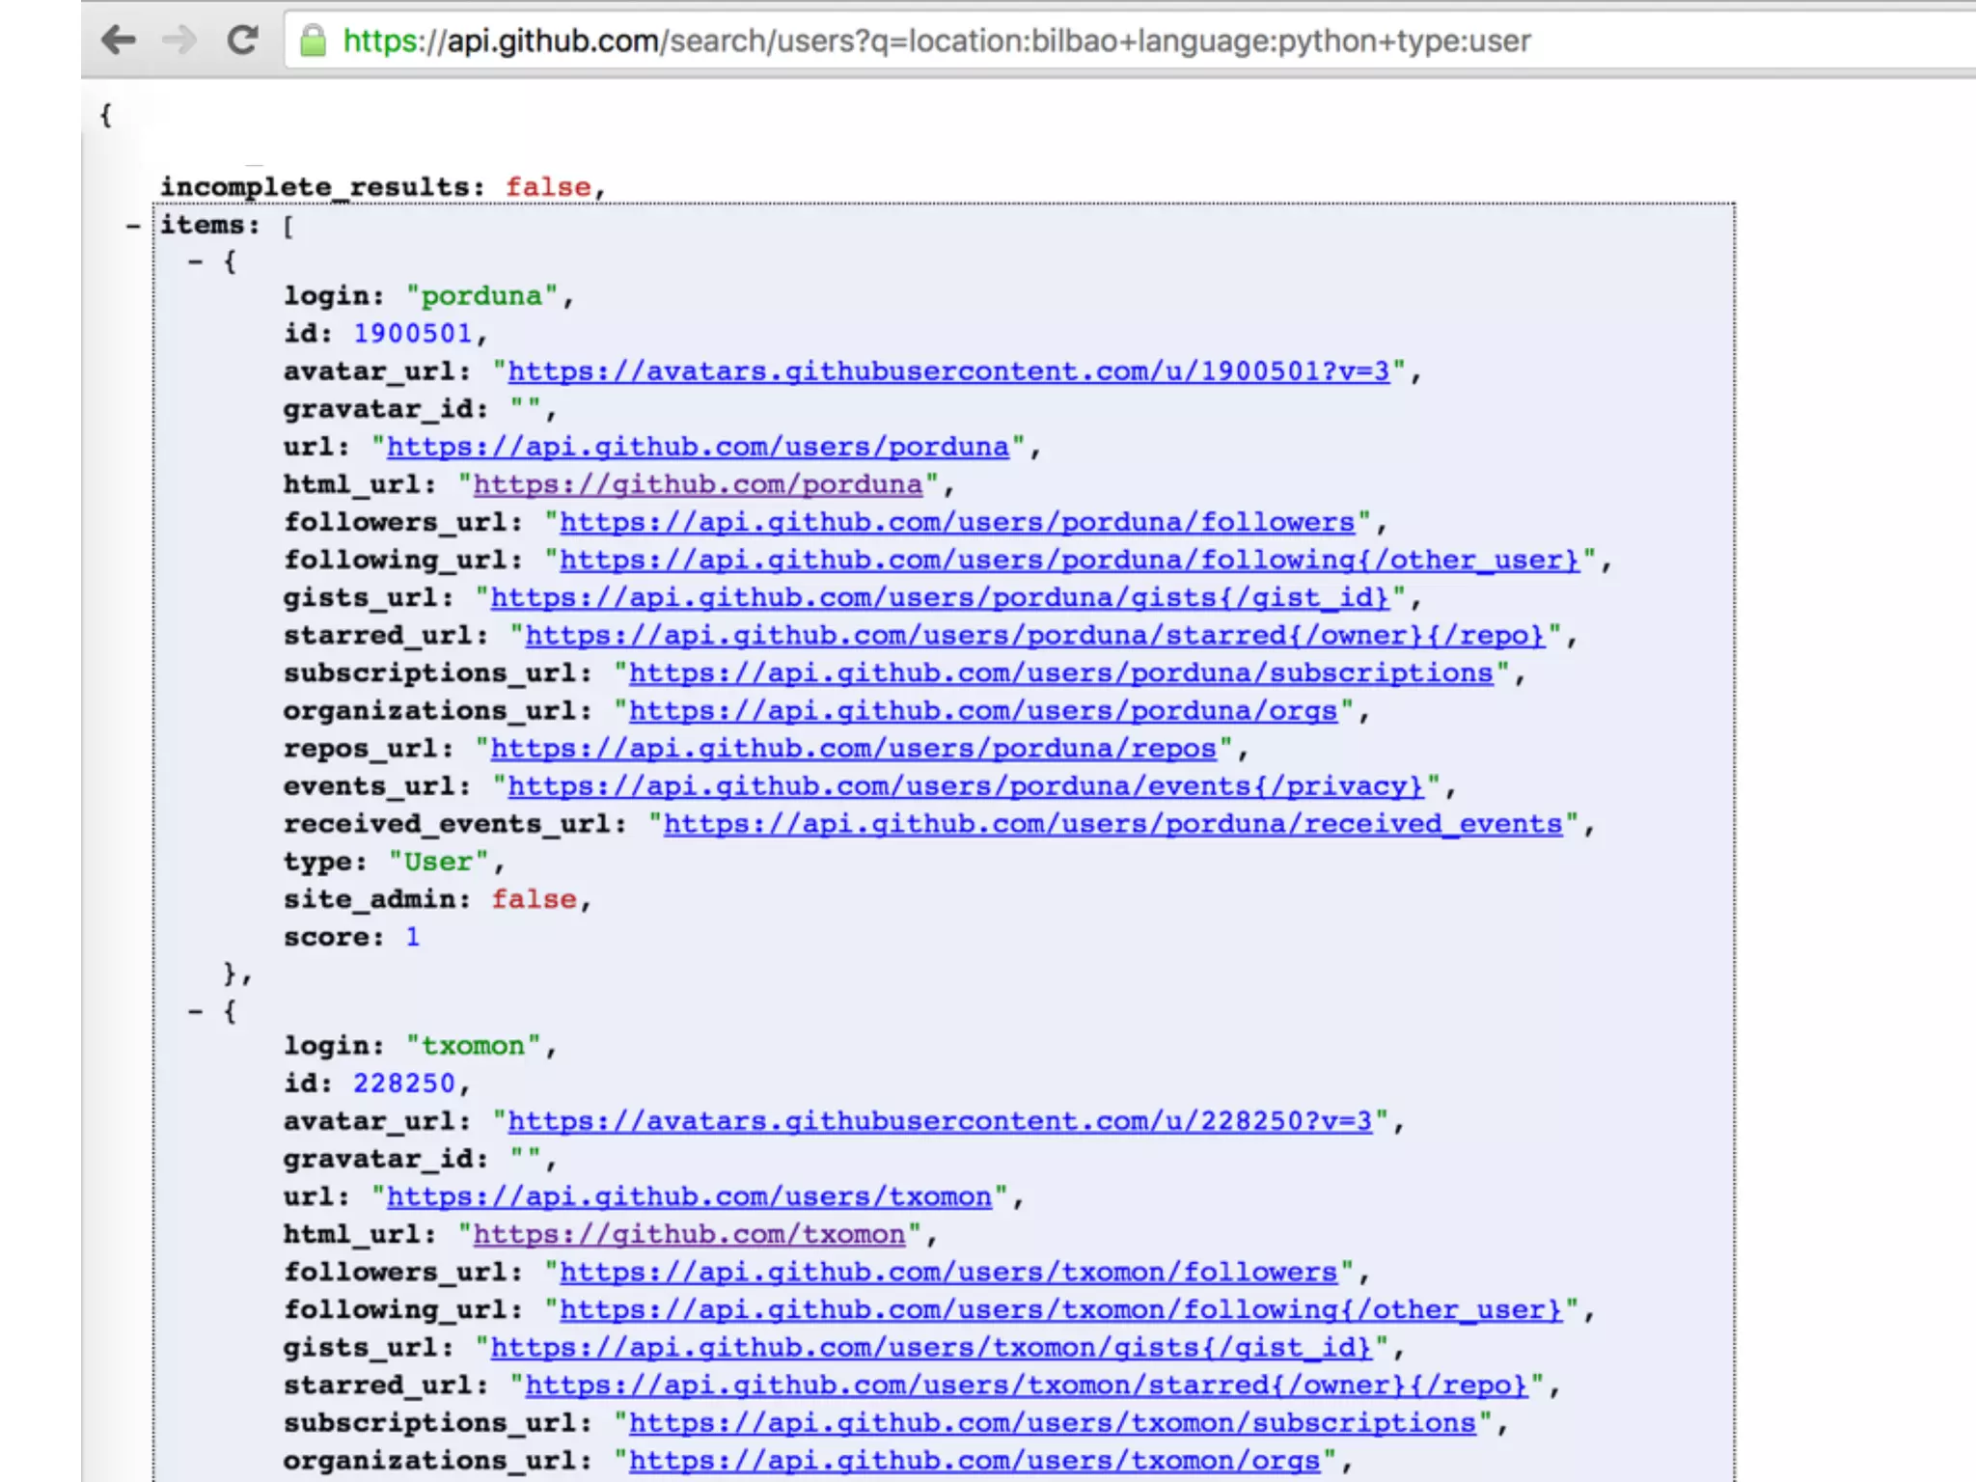Collapse the items array
This screenshot has width=1976, height=1482.
coord(133,226)
